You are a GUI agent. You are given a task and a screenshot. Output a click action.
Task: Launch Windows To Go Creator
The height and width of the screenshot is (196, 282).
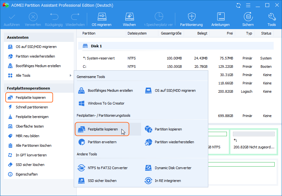point(102,103)
